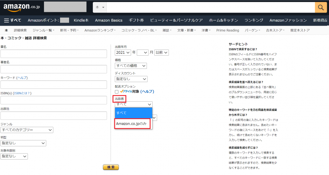Toggle プライム対象 checkbox
The width and height of the screenshot is (329, 175).
(x=117, y=92)
